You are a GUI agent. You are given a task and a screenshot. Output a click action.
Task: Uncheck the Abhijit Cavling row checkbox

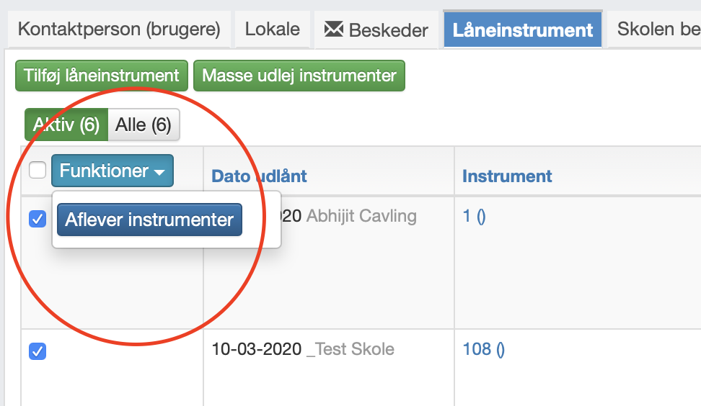click(38, 219)
